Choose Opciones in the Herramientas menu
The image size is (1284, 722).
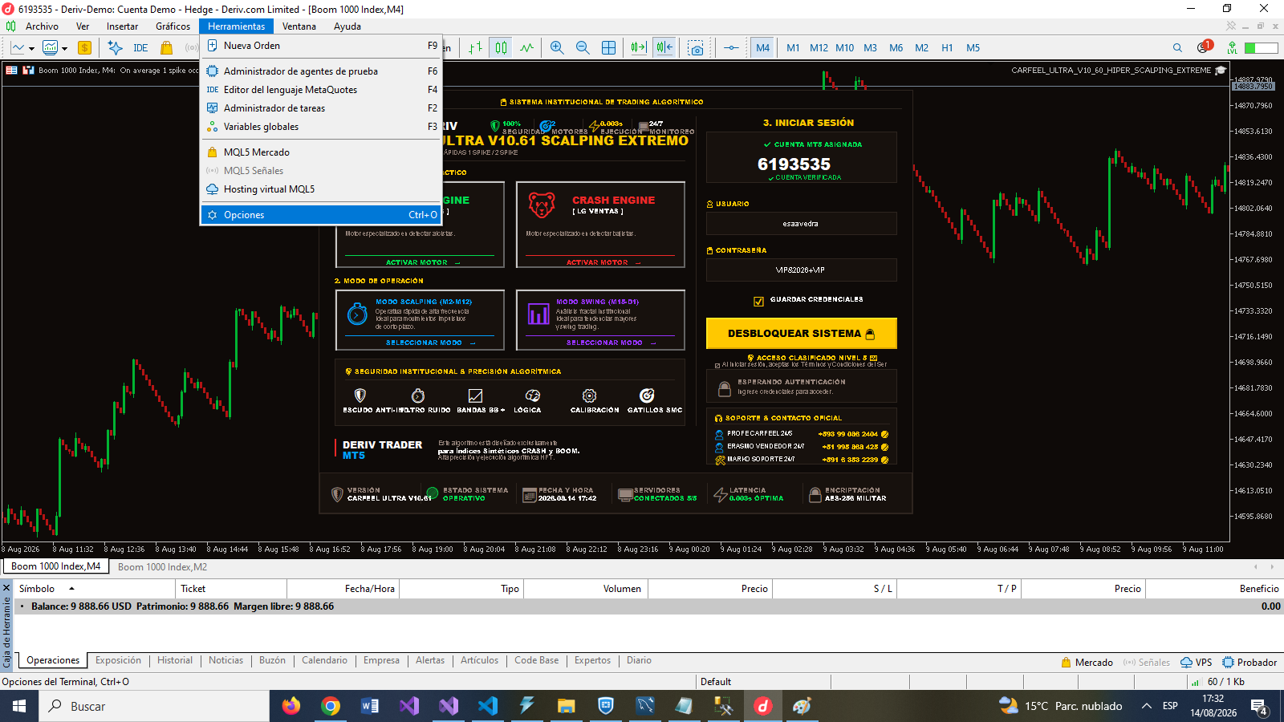pos(322,215)
